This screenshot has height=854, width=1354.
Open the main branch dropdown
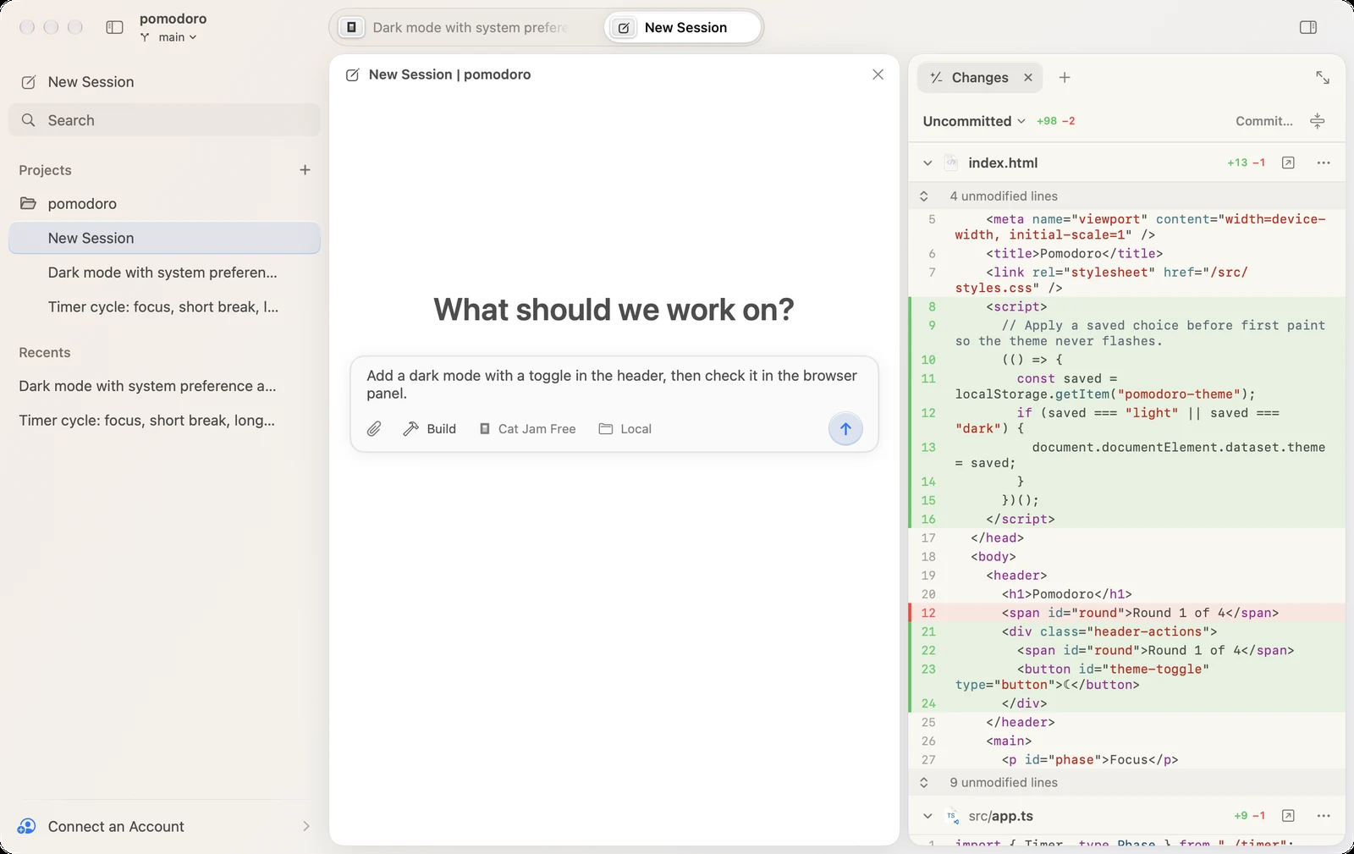pyautogui.click(x=168, y=37)
